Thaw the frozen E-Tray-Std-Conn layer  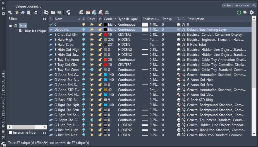(x=92, y=70)
